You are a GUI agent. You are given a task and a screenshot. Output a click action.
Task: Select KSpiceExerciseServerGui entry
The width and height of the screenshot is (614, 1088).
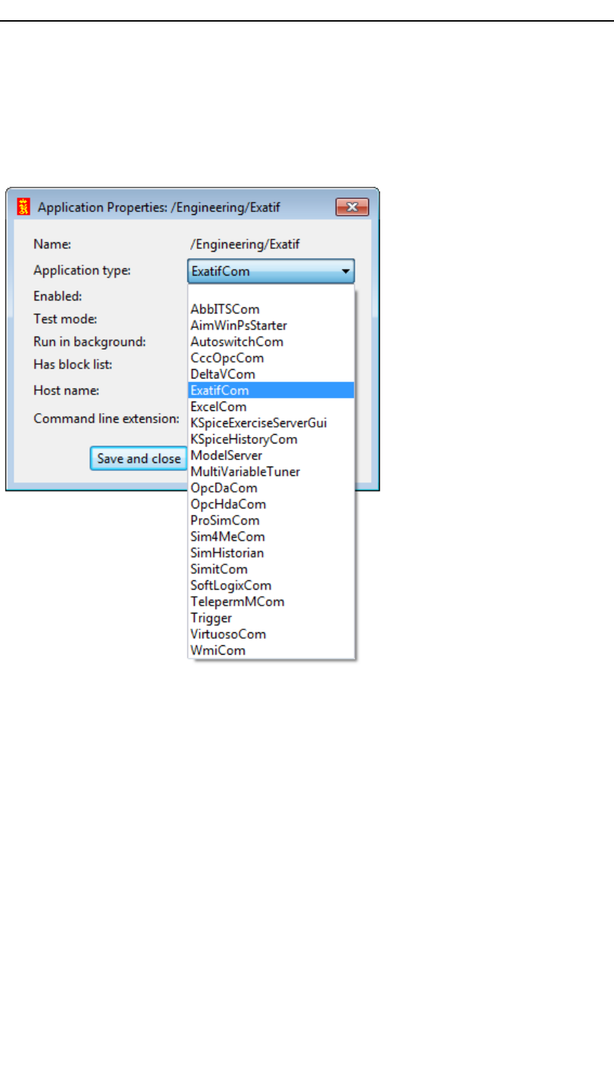(x=271, y=423)
